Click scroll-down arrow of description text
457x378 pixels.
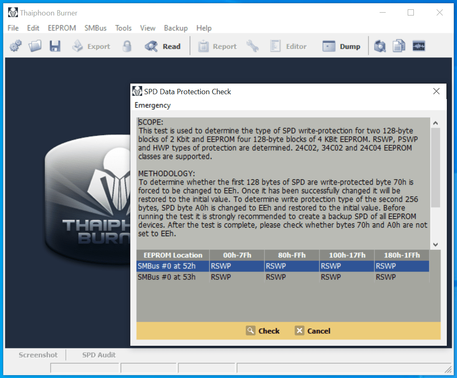click(435, 245)
